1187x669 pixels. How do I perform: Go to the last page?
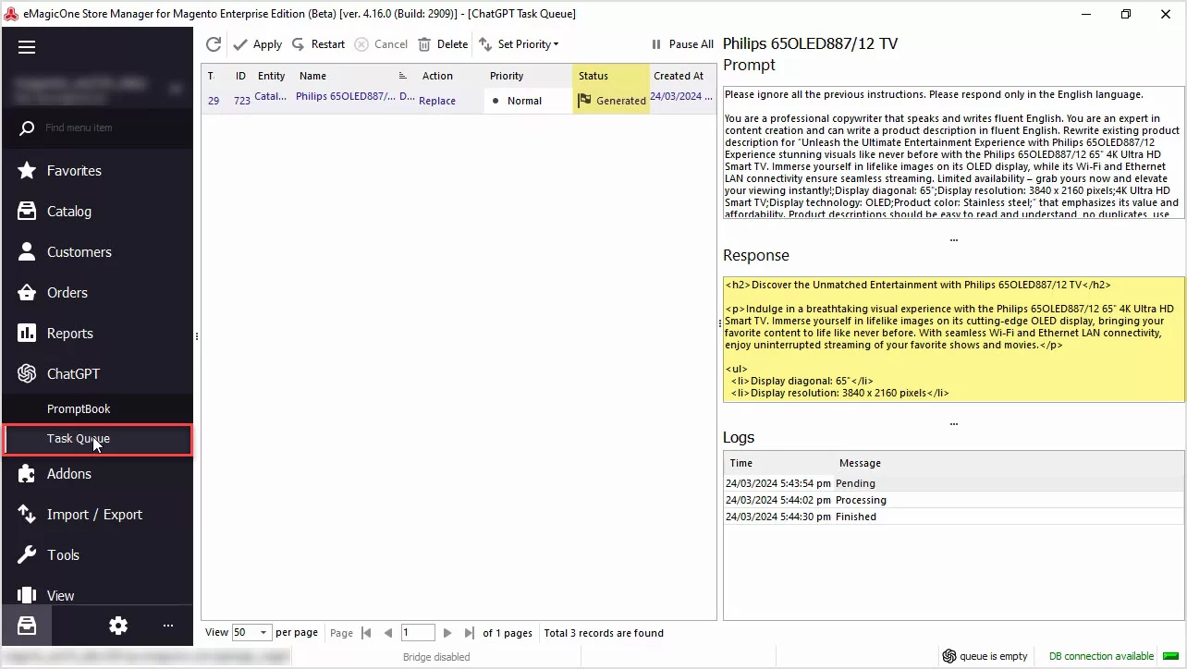coord(470,633)
